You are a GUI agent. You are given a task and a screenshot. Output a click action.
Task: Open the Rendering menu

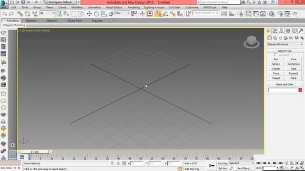tap(133, 8)
